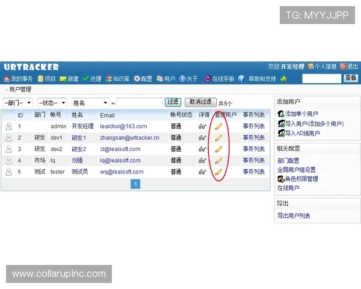This screenshot has width=361, height=289.
Task: Open the 状态 status filter dropdown
Action: coord(52,102)
